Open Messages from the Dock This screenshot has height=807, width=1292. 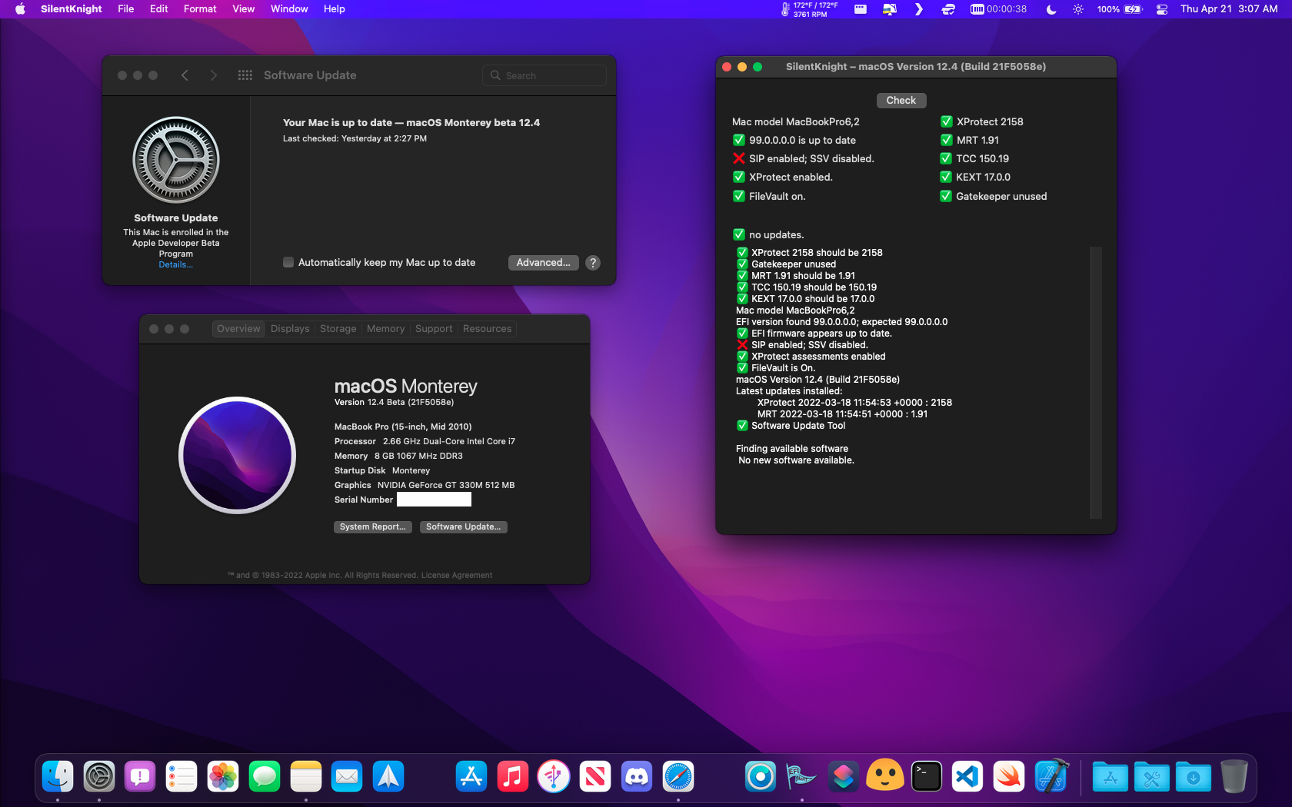coord(265,776)
